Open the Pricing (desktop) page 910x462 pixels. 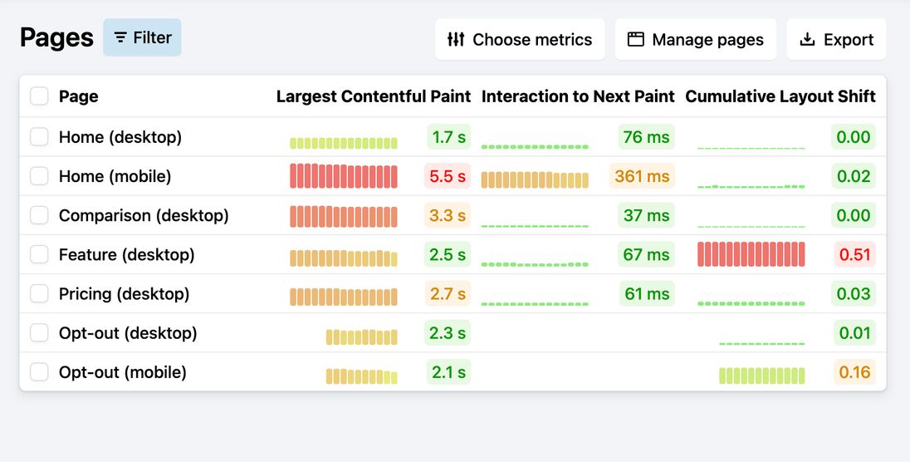point(124,293)
